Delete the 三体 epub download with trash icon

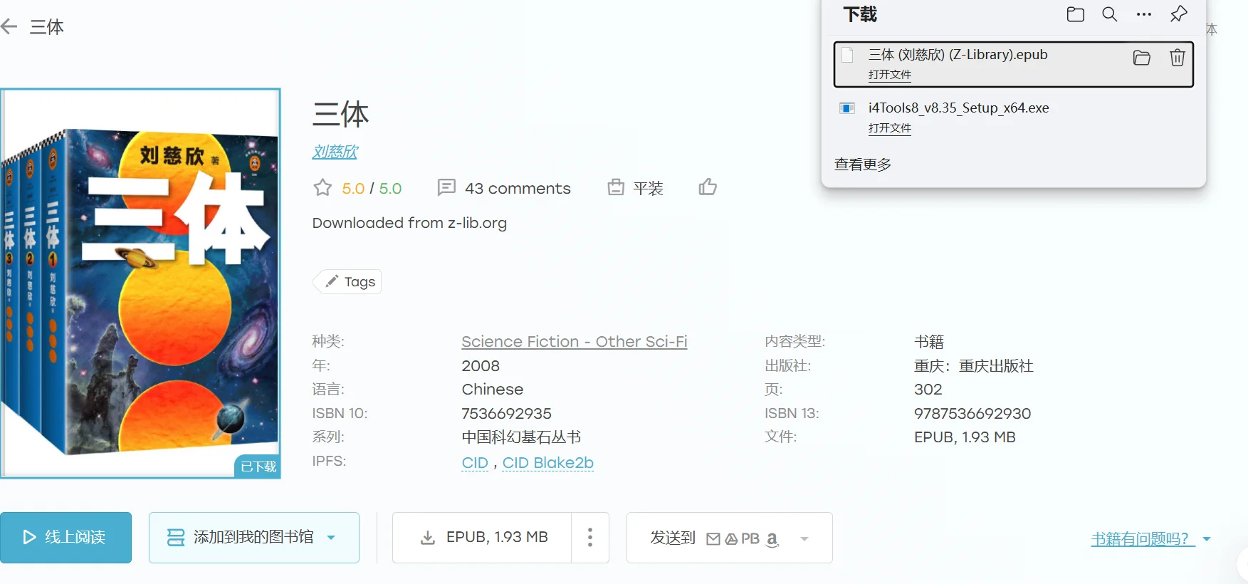coord(1178,58)
